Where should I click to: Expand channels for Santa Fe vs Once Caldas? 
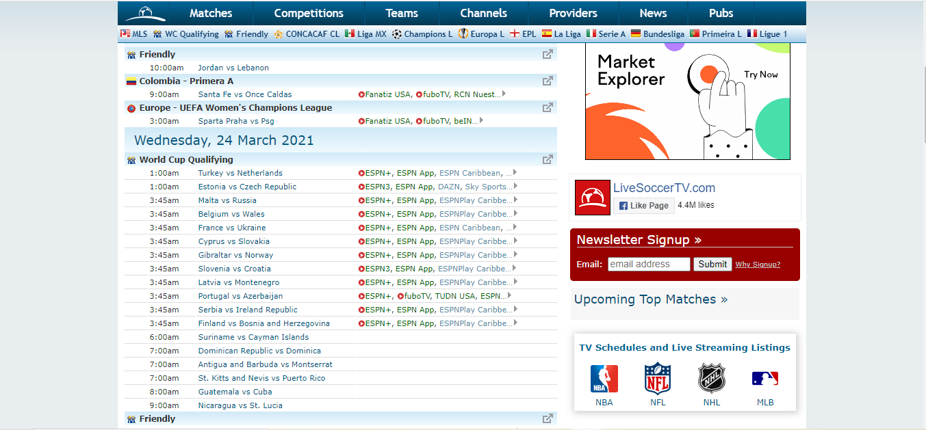pyautogui.click(x=504, y=94)
